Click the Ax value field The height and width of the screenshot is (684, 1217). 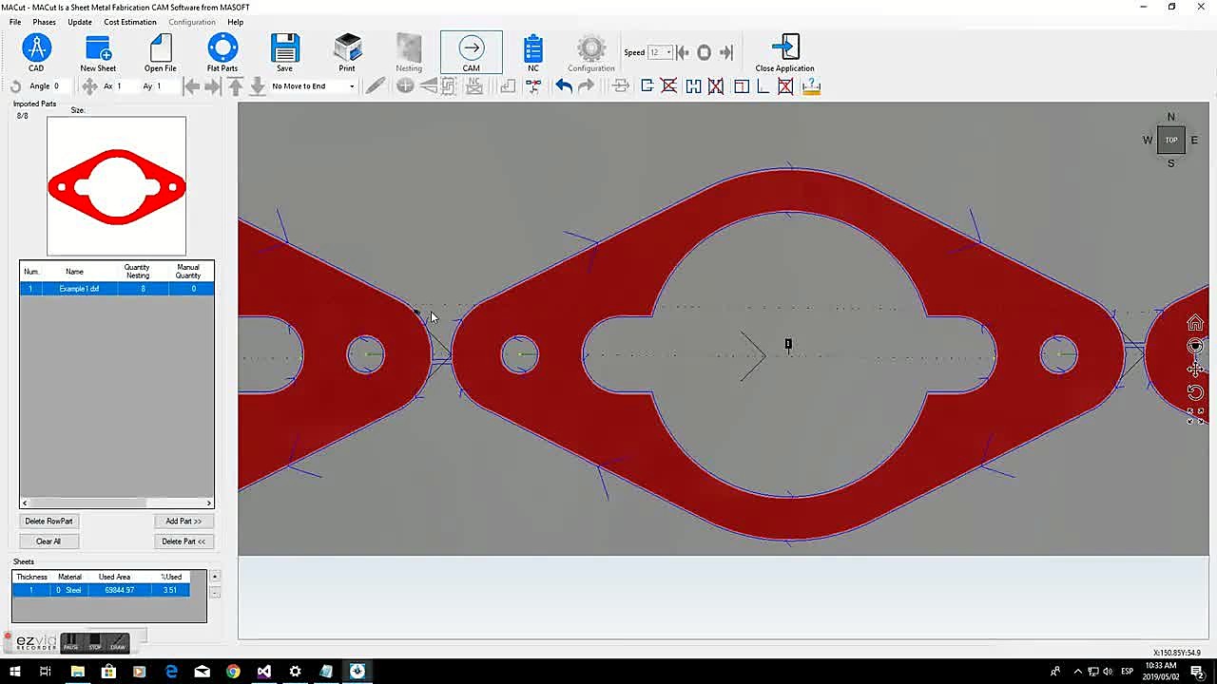click(126, 86)
